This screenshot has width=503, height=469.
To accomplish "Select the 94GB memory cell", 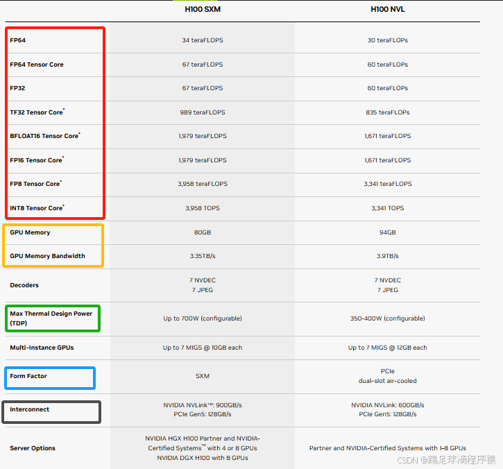I will pyautogui.click(x=388, y=232).
